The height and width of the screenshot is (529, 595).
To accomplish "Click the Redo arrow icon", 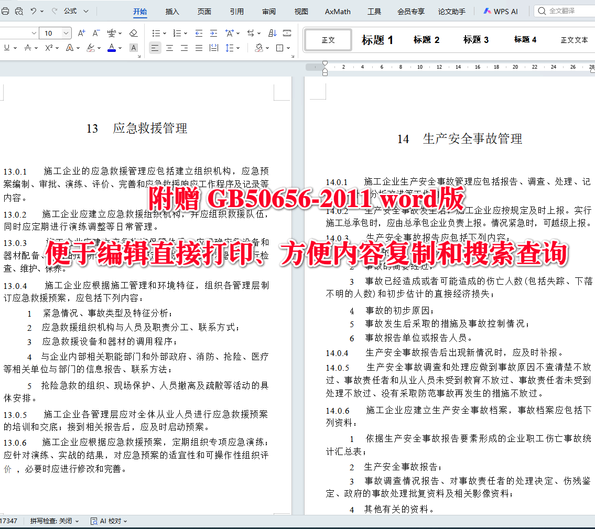I will point(55,11).
